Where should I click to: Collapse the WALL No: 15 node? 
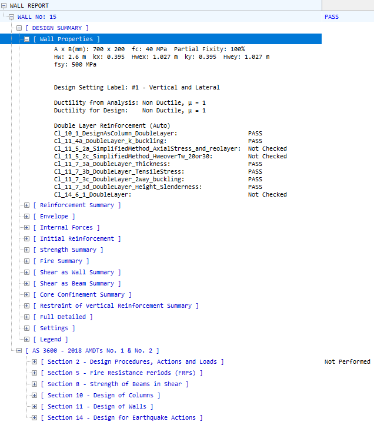(11, 16)
